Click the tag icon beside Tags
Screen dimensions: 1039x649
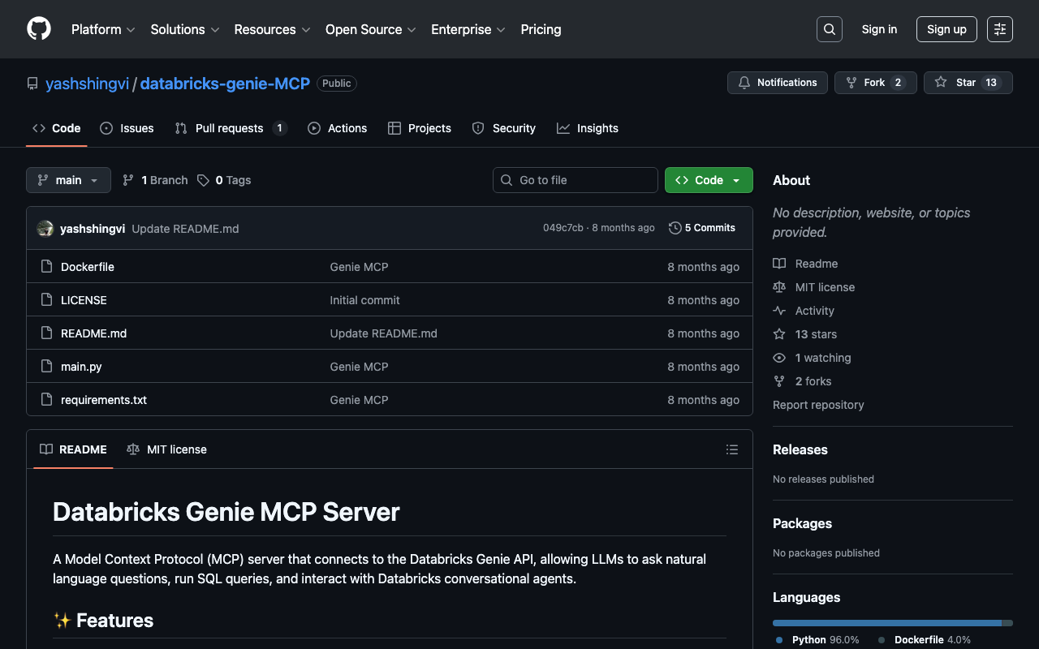pyautogui.click(x=203, y=180)
